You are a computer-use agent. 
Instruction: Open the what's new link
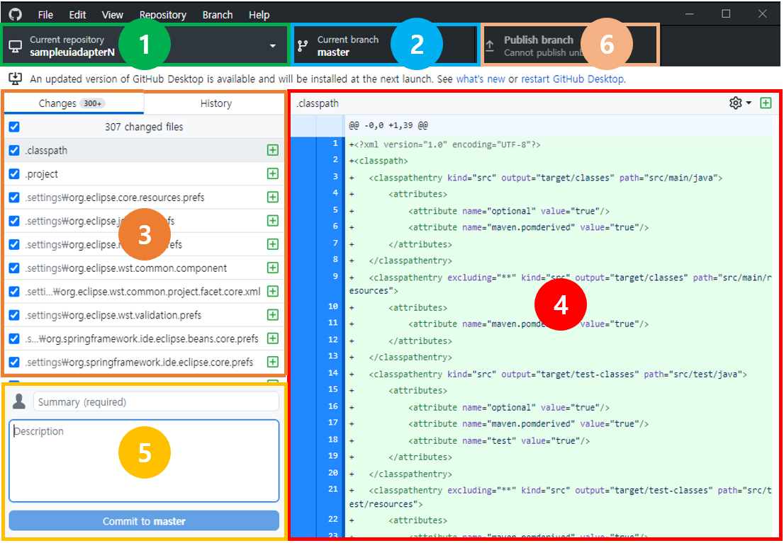tap(481, 79)
